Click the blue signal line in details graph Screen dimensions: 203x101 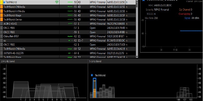[x=191, y=31]
